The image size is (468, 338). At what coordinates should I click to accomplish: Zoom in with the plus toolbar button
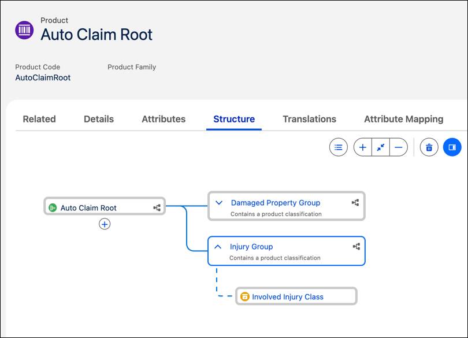click(363, 147)
